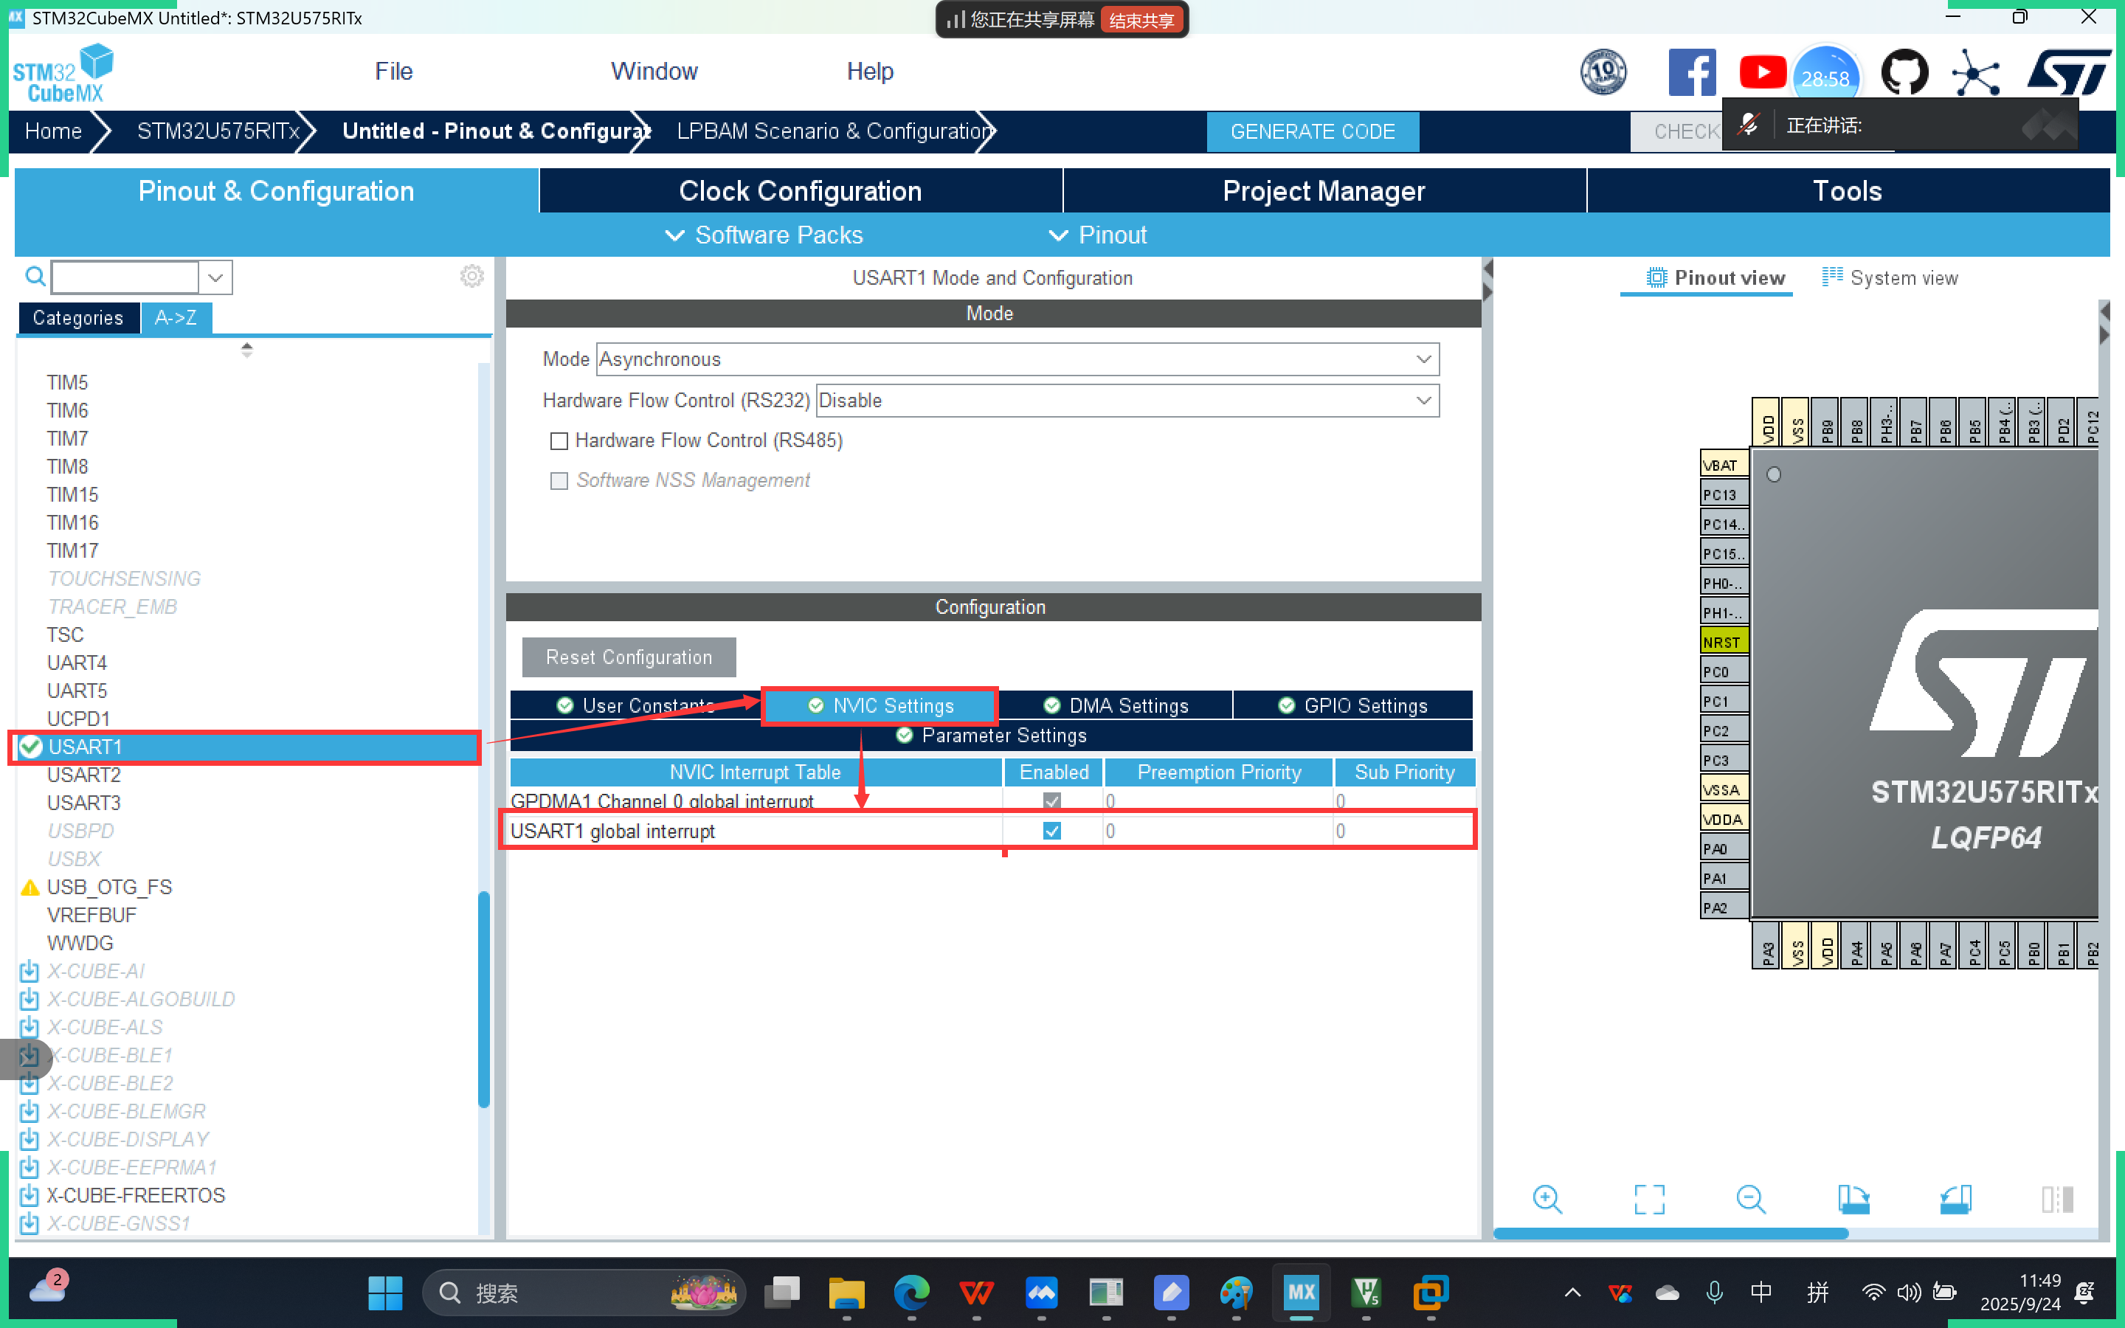Image resolution: width=2125 pixels, height=1328 pixels.
Task: Open the YouTube icon link
Action: [1761, 72]
